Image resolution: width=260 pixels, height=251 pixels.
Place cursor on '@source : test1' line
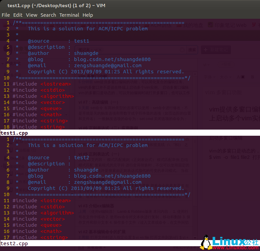pyautogui.click(x=58, y=41)
